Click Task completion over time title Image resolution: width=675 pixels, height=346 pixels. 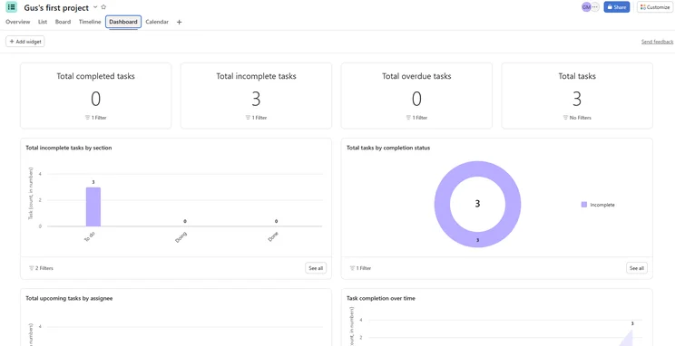pos(381,298)
